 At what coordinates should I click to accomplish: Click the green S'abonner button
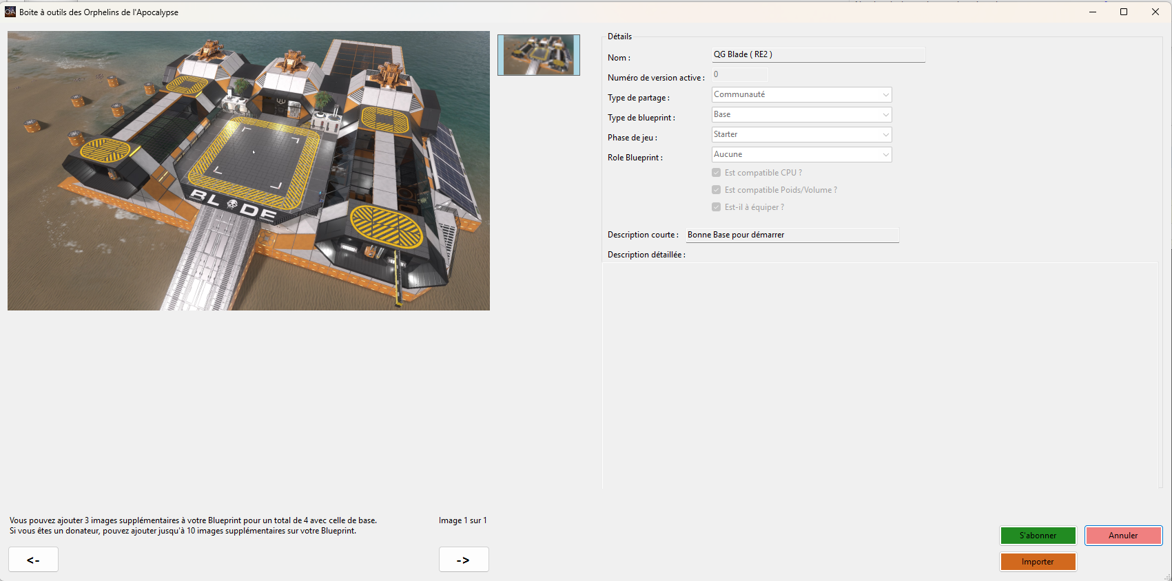1038,536
